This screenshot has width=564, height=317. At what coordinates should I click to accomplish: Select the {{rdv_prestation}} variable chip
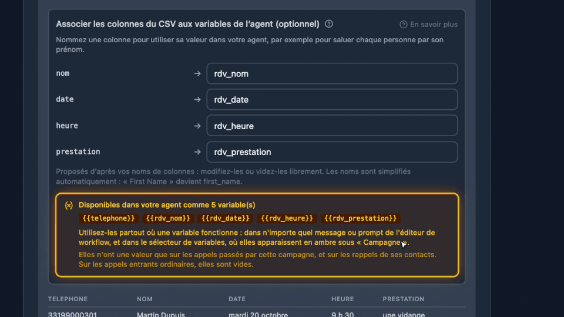pyautogui.click(x=360, y=218)
